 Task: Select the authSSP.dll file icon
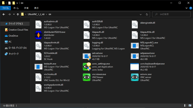pos(87,25)
